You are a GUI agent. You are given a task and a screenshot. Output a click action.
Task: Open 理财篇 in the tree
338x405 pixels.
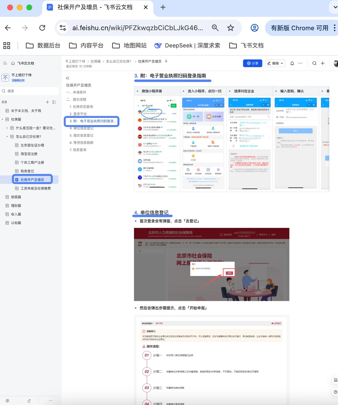pyautogui.click(x=16, y=206)
